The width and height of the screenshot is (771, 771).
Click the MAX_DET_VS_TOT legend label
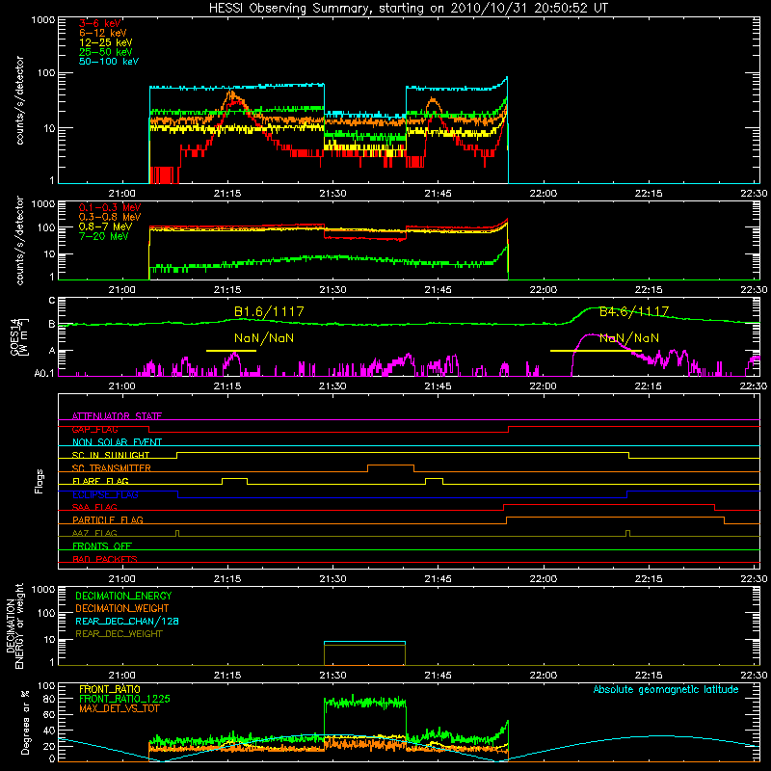pyautogui.click(x=119, y=708)
